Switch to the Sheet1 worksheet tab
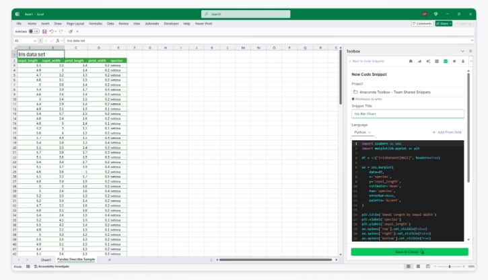The width and height of the screenshot is (488, 280). pyautogui.click(x=46, y=259)
